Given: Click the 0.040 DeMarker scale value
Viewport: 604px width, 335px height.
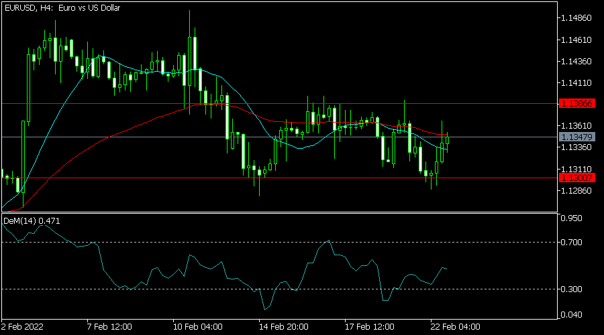Looking at the screenshot, I should click(572, 315).
